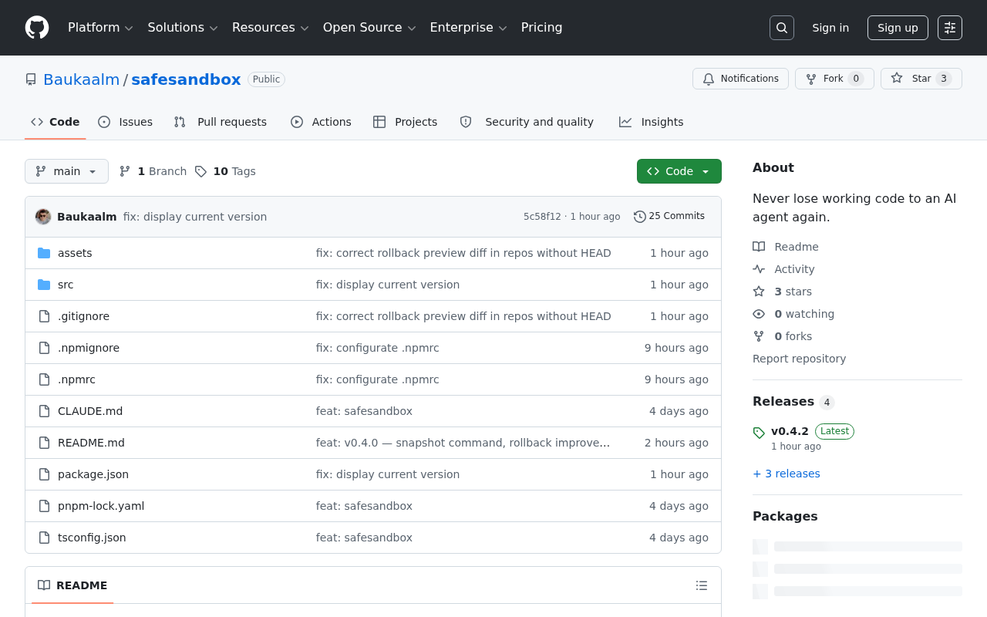Click the package.json file icon
The image size is (987, 617).
[44, 474]
